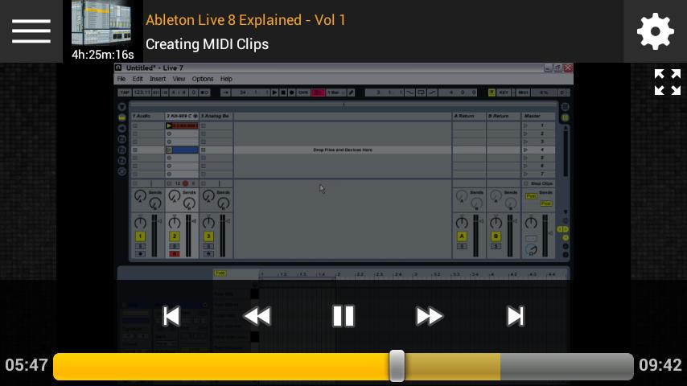This screenshot has width=687, height=386.
Task: Toggle the B Return track activator
Action: click(x=496, y=236)
